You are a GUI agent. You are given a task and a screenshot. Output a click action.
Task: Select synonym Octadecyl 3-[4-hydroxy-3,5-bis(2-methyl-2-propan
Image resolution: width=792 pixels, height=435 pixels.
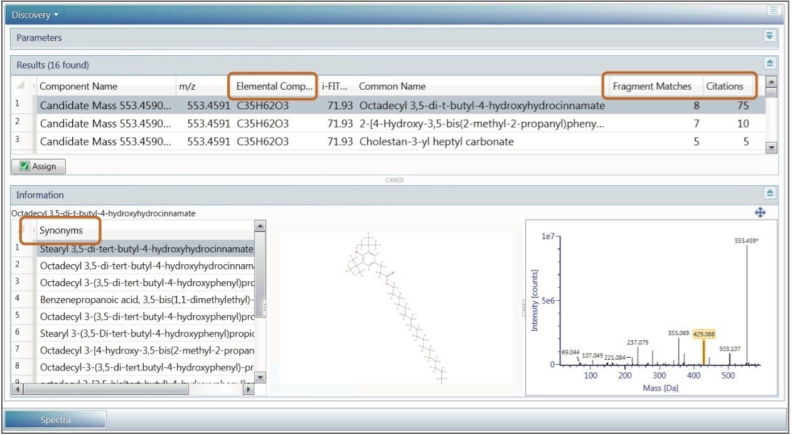click(x=146, y=350)
